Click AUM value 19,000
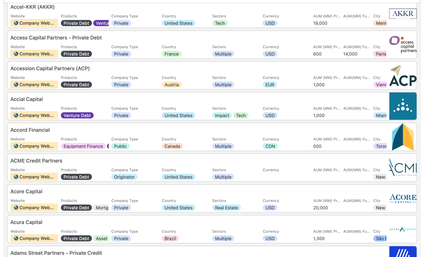Viewport: 427px width, 257px height. [x=320, y=23]
